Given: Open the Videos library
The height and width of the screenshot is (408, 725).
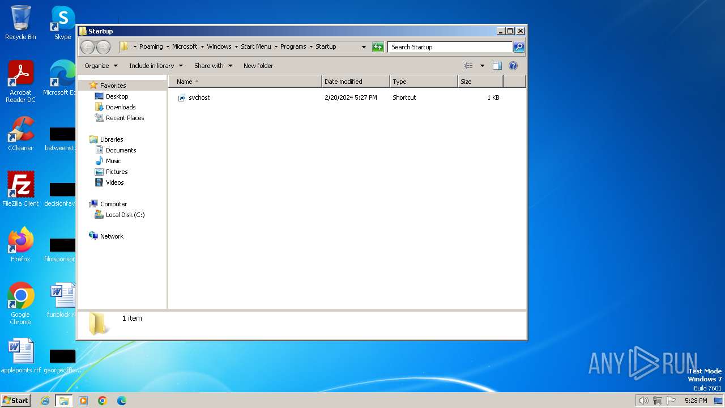Looking at the screenshot, I should [114, 182].
